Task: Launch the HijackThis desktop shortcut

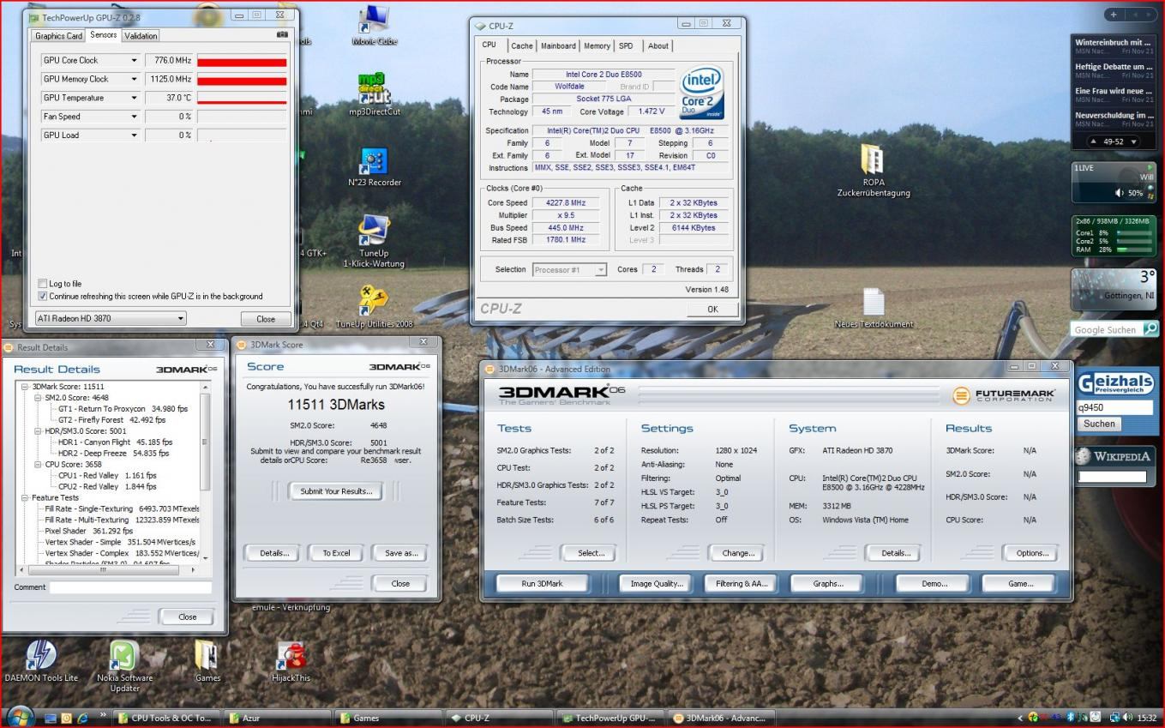Action: click(291, 661)
